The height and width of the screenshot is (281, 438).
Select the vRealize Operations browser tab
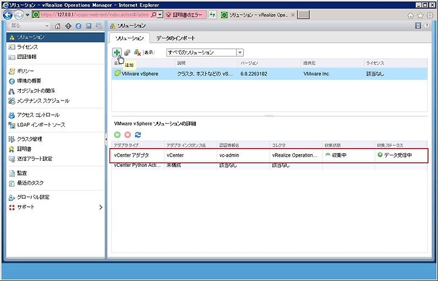[x=258, y=15]
